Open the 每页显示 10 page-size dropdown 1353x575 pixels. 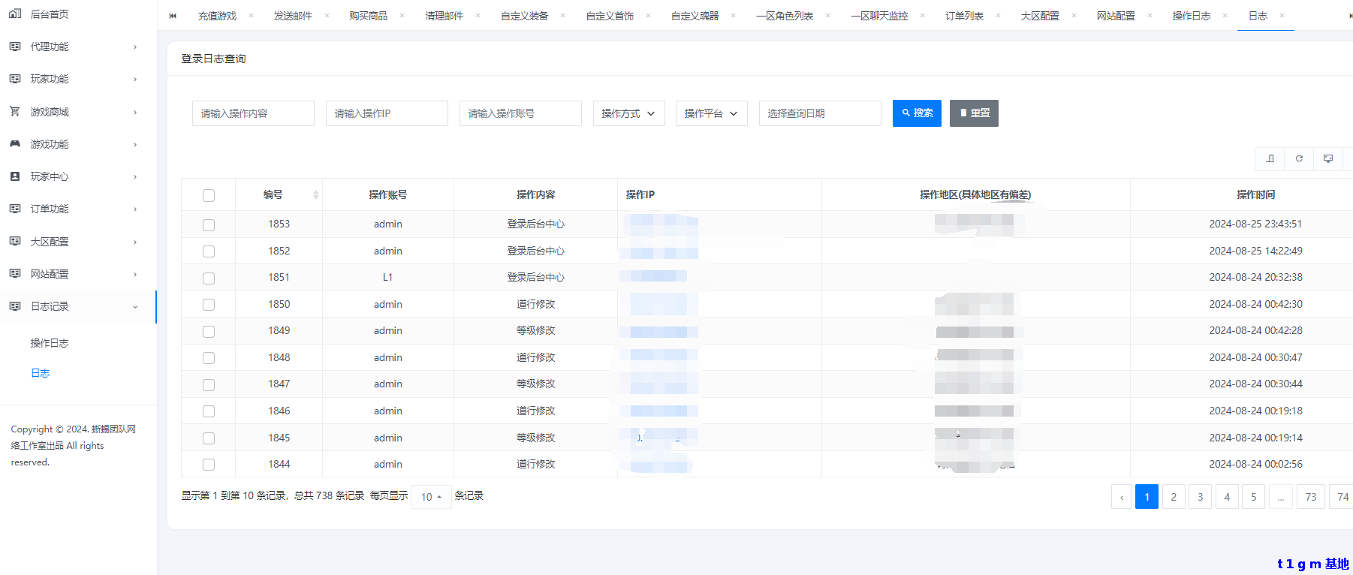pos(431,497)
